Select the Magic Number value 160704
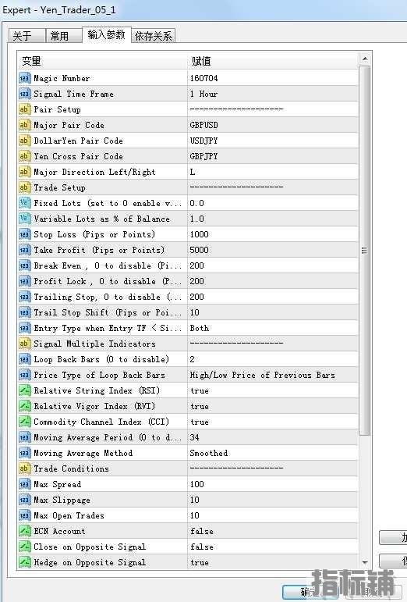 pos(203,78)
